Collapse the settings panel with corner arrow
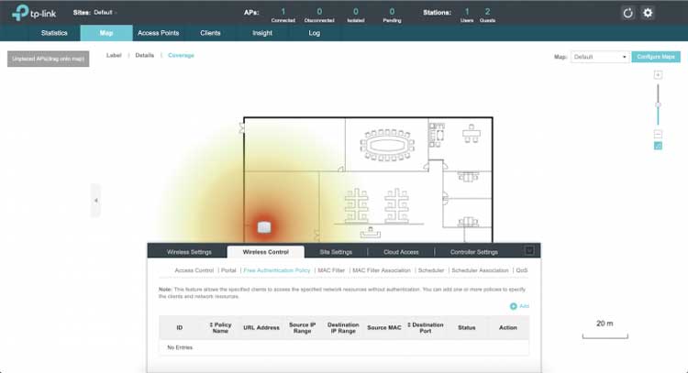688x373 pixels. 529,250
